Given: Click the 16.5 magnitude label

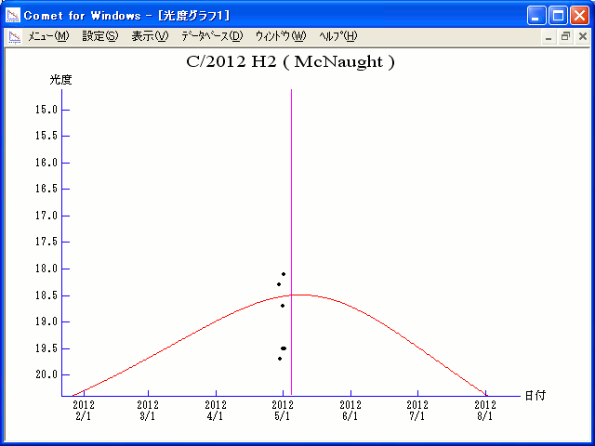Looking at the screenshot, I should tap(46, 188).
